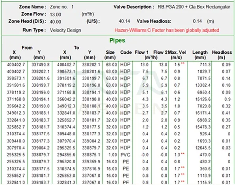Click the headloss cell 0.14 in the 7071.5 row
The image size is (235, 185).
coord(226,78)
